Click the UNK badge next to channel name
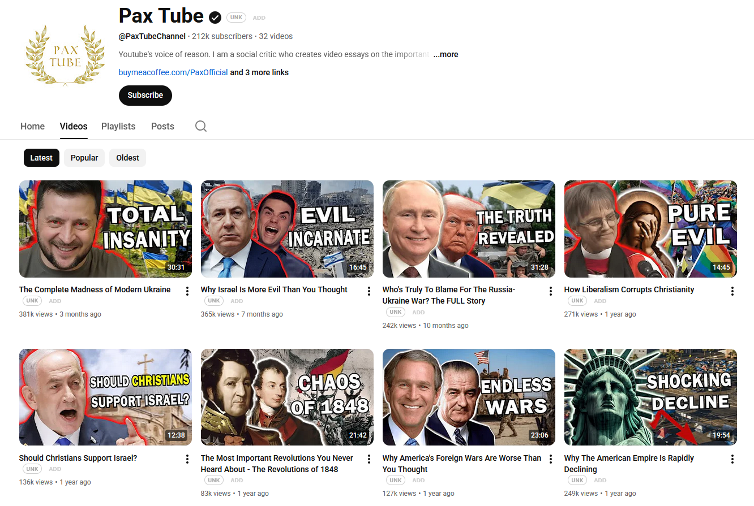This screenshot has width=754, height=506. tap(237, 18)
